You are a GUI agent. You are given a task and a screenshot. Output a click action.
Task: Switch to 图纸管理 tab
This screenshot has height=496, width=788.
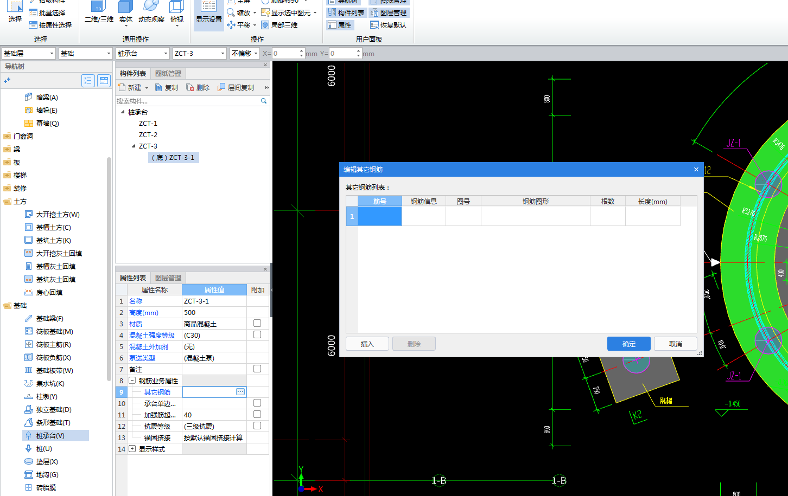(168, 73)
